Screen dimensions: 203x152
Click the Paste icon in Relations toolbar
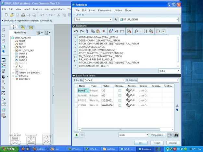point(98,31)
